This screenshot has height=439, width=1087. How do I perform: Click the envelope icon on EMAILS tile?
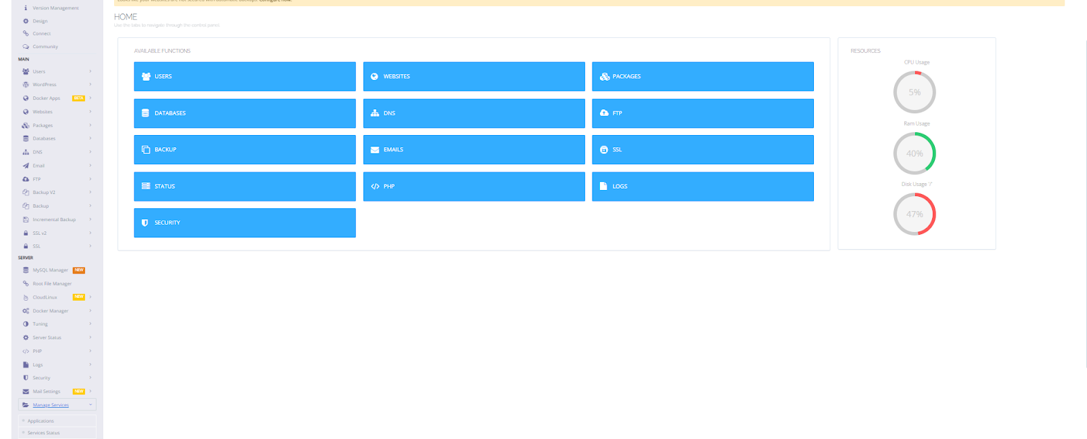pyautogui.click(x=375, y=150)
